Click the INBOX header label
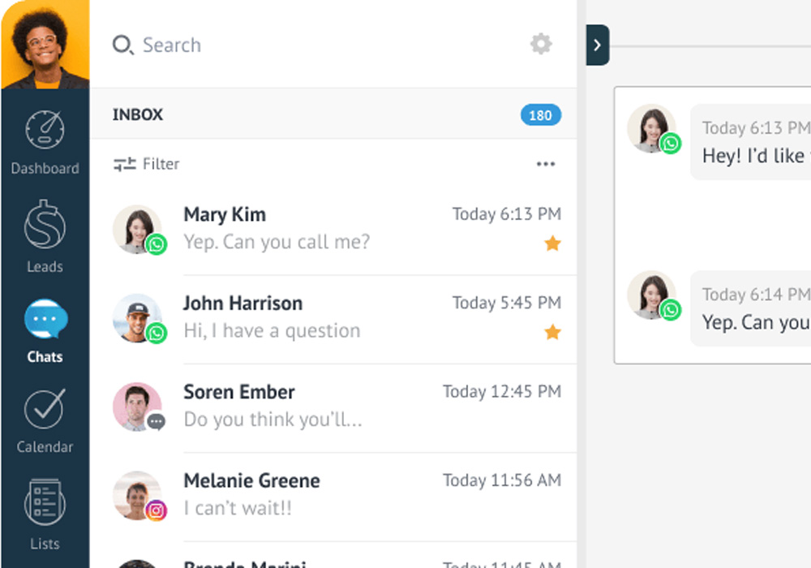 point(138,115)
